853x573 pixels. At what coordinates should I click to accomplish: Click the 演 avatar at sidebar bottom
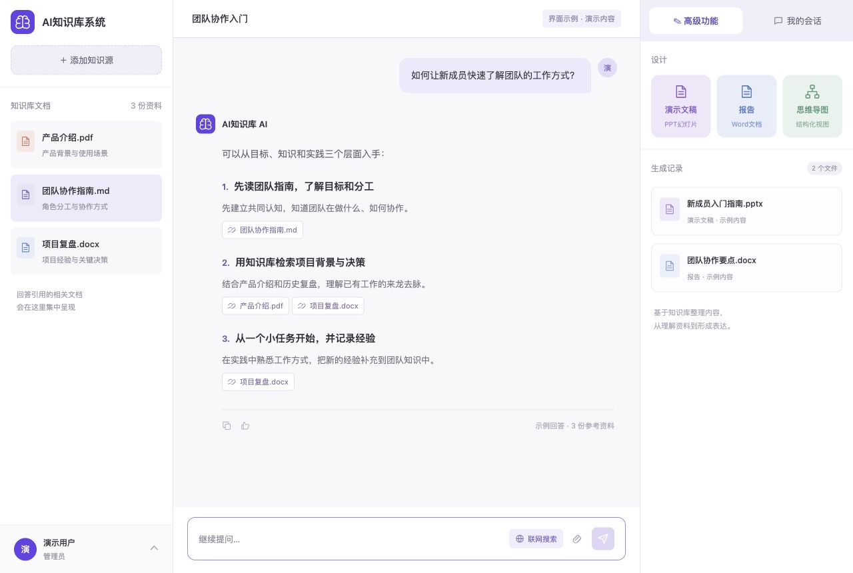pos(25,549)
